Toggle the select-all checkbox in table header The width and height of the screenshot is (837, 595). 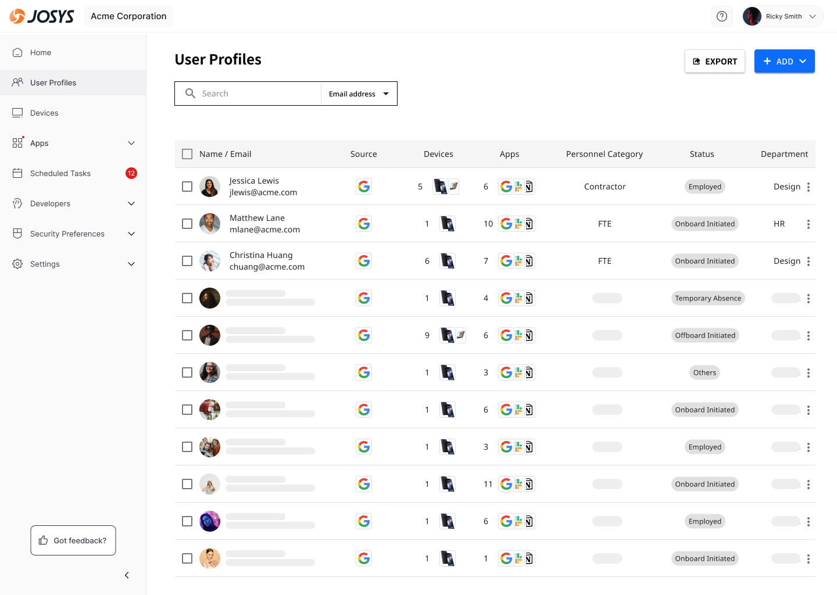(187, 154)
